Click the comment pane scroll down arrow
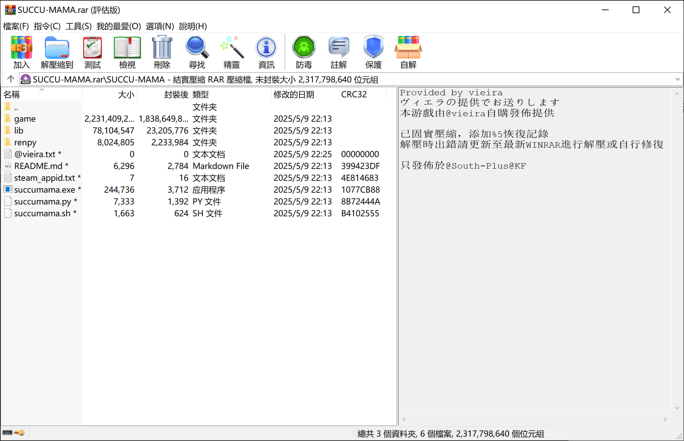Screen dimensions: 684x441 click(x=677, y=408)
